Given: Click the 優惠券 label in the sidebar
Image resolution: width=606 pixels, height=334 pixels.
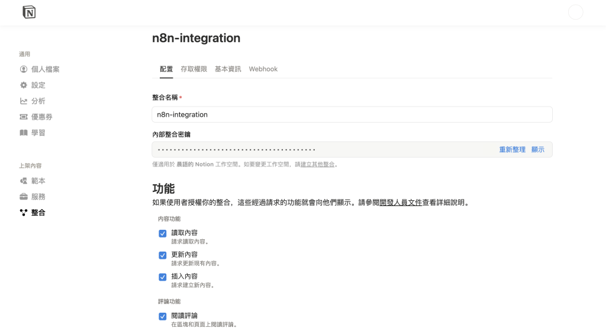Looking at the screenshot, I should click(42, 117).
